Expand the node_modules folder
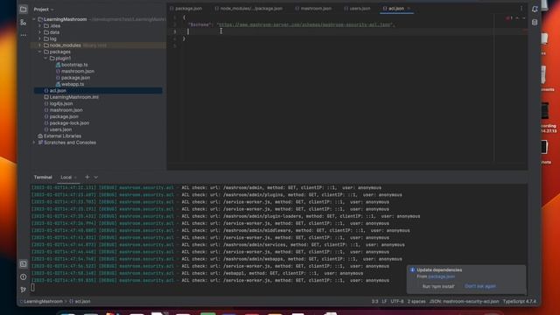Viewport: 560px width, 315px height. click(39, 45)
